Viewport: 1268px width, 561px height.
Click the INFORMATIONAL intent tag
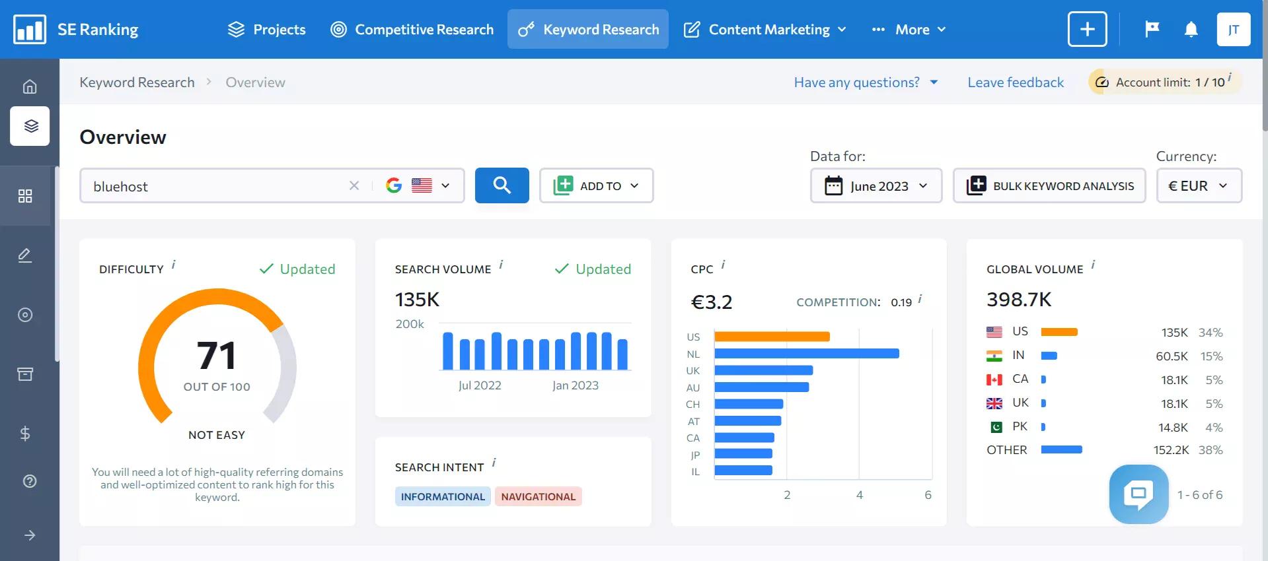tap(443, 496)
